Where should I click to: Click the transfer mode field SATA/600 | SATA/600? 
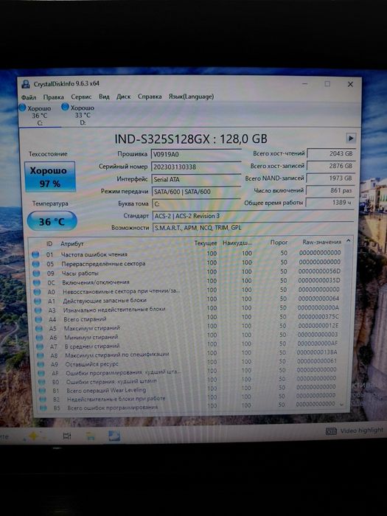point(196,192)
